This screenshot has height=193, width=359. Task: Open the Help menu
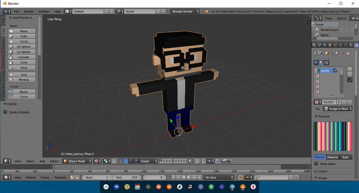pos(57,11)
